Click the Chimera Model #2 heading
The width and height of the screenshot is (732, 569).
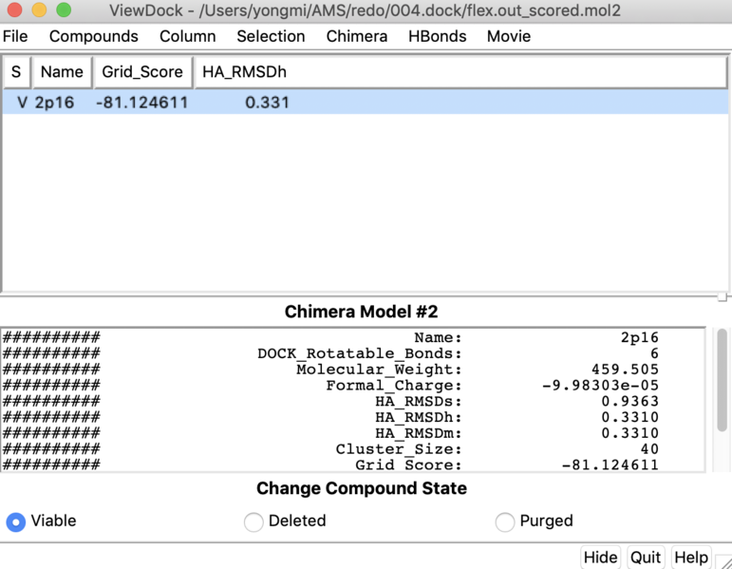click(x=362, y=312)
